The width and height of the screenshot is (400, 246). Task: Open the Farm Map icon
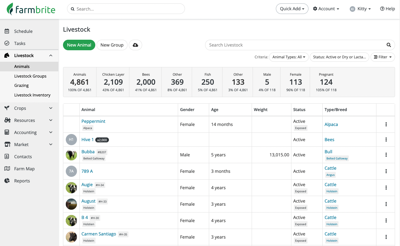[x=7, y=168]
